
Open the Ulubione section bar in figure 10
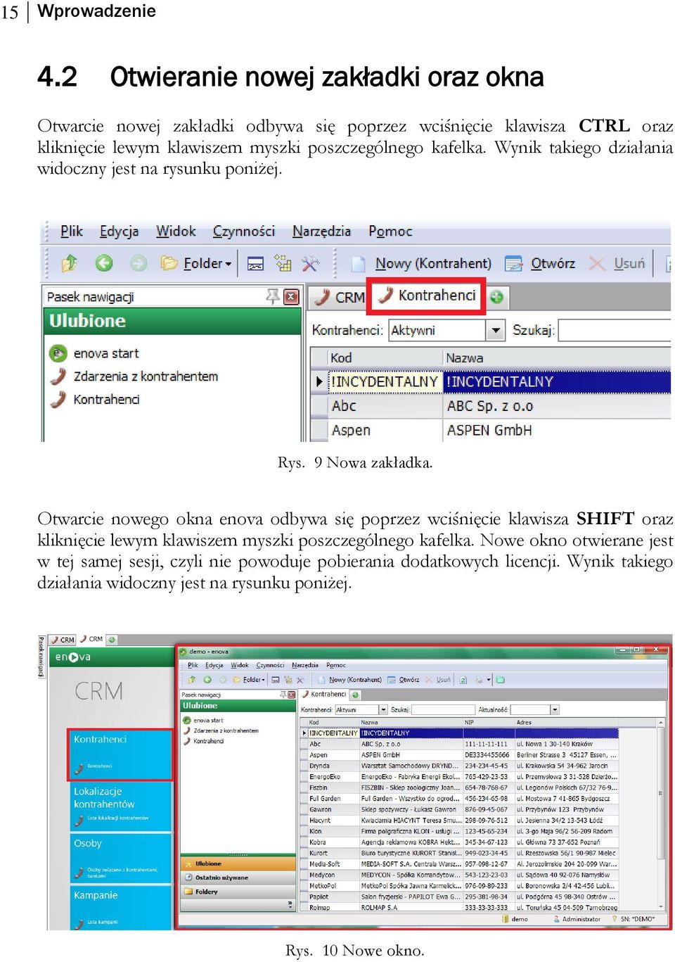point(238,863)
